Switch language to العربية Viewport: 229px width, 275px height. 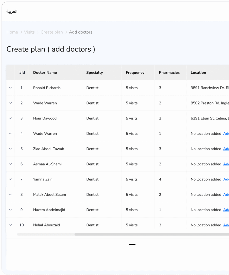(x=12, y=11)
